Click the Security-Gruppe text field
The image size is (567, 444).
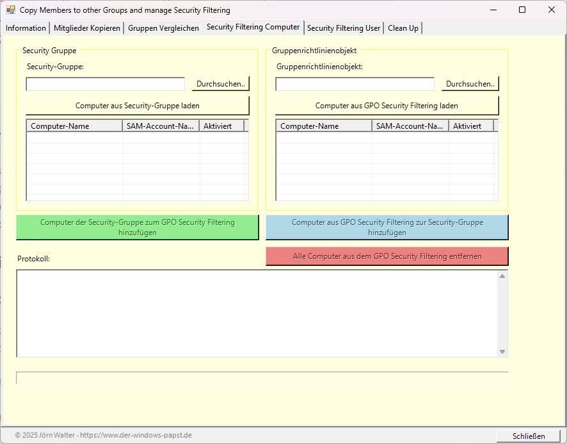coord(105,84)
